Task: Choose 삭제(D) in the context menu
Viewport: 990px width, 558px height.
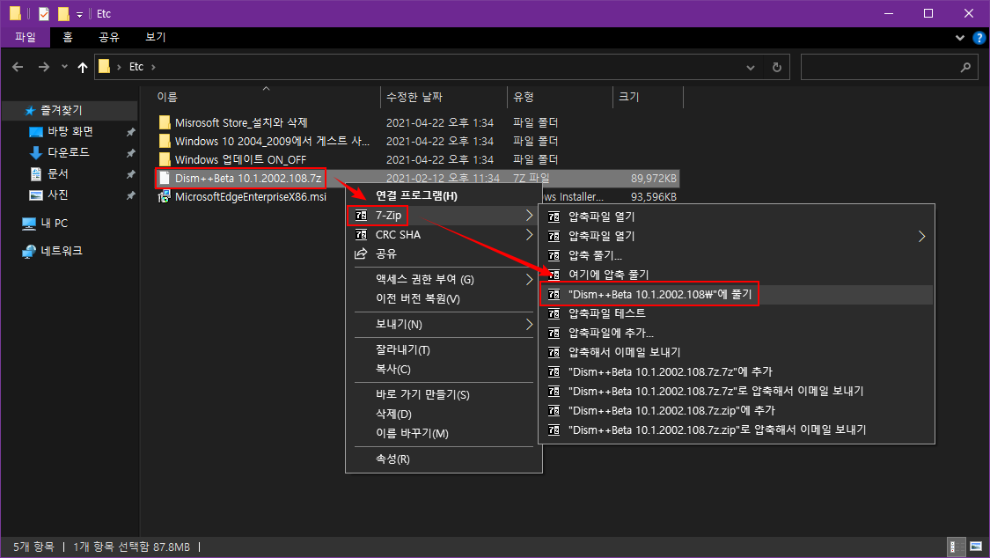Action: pos(444,414)
